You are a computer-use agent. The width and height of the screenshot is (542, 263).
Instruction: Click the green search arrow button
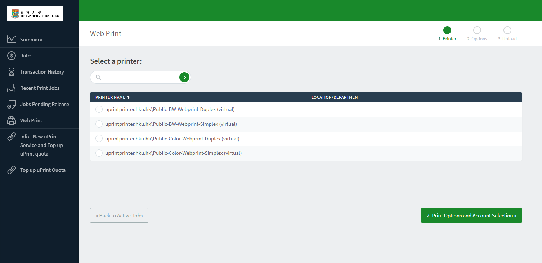tap(184, 77)
